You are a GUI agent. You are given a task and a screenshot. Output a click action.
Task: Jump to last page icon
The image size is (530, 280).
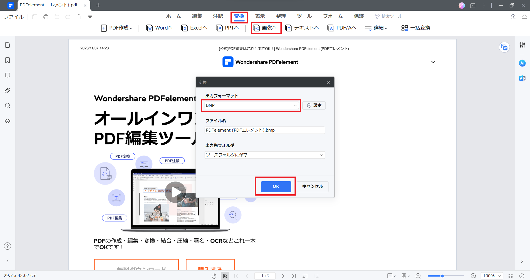tap(294, 276)
